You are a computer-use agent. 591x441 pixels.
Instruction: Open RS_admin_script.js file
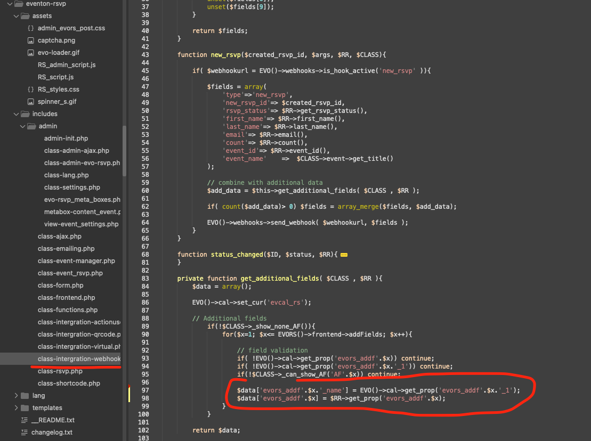66,65
